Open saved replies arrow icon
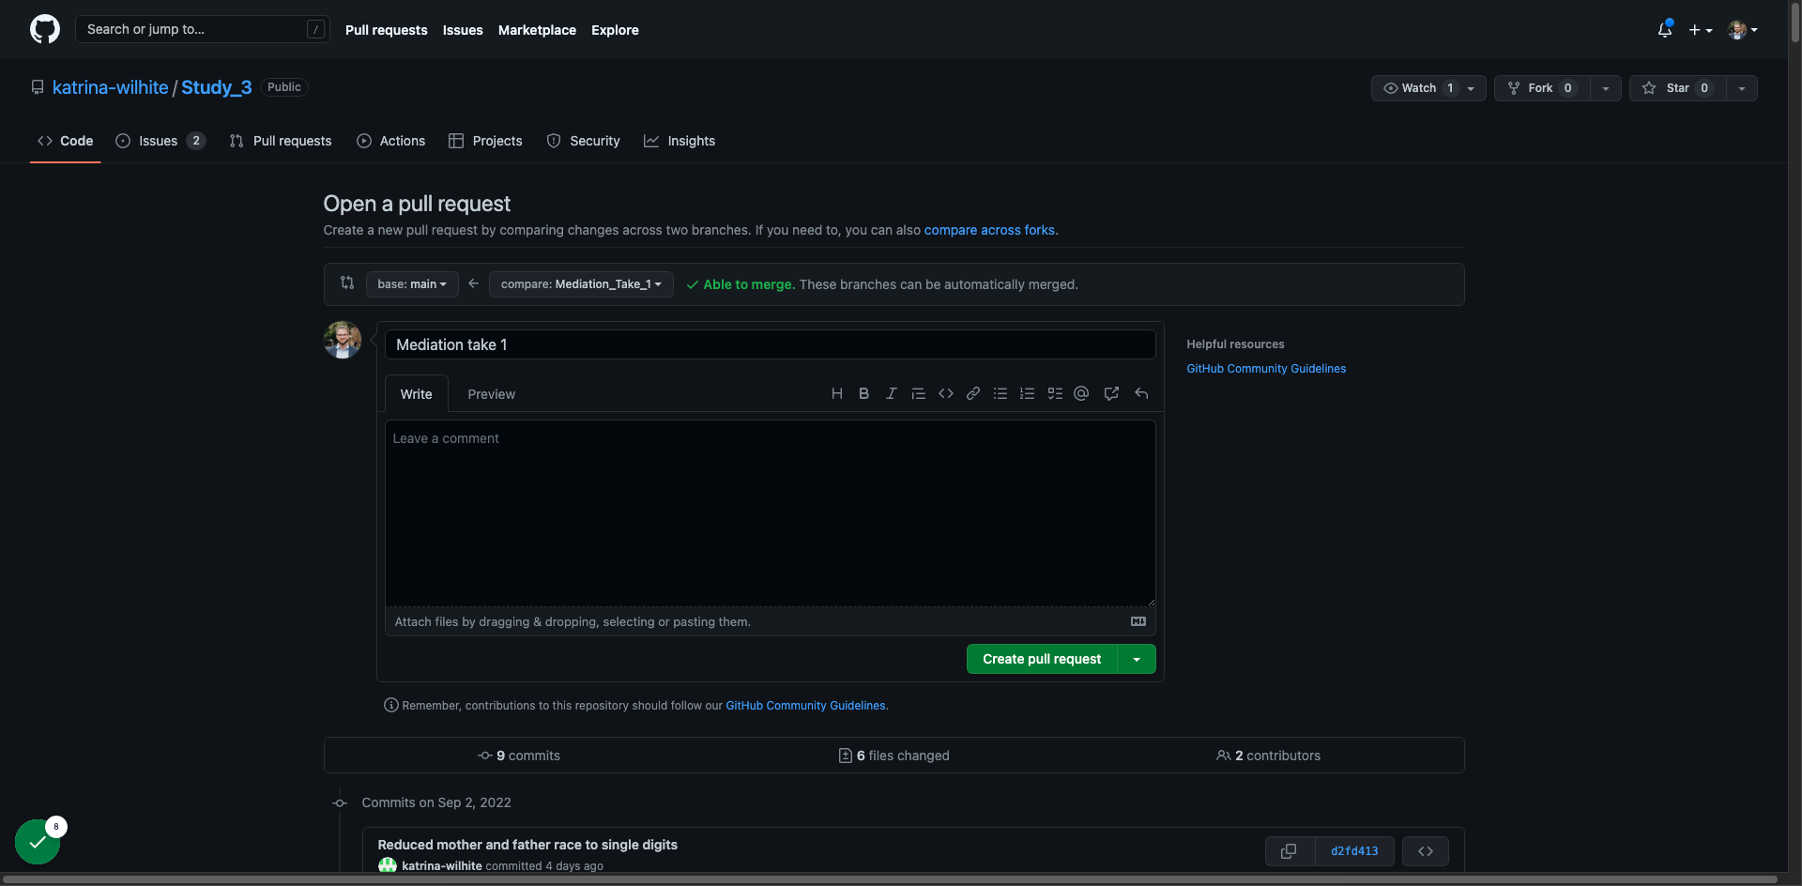The height and width of the screenshot is (886, 1802). click(x=1141, y=393)
